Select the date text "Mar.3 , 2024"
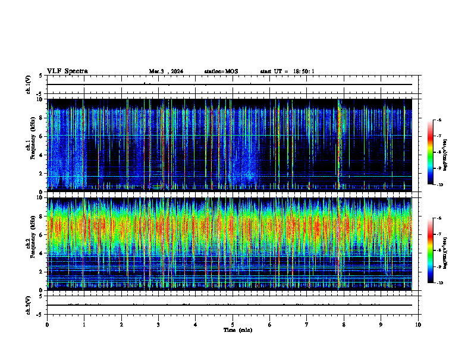This screenshot has height=364, width=471. tap(166, 71)
